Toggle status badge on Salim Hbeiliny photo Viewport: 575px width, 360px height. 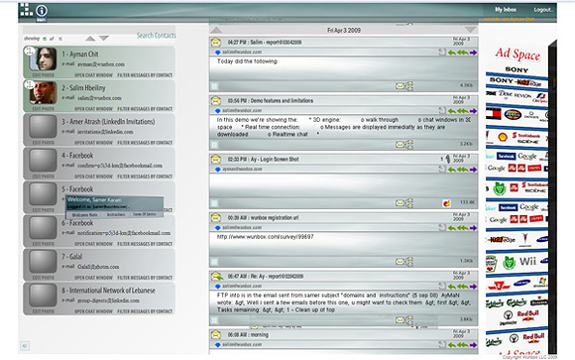pos(30,84)
